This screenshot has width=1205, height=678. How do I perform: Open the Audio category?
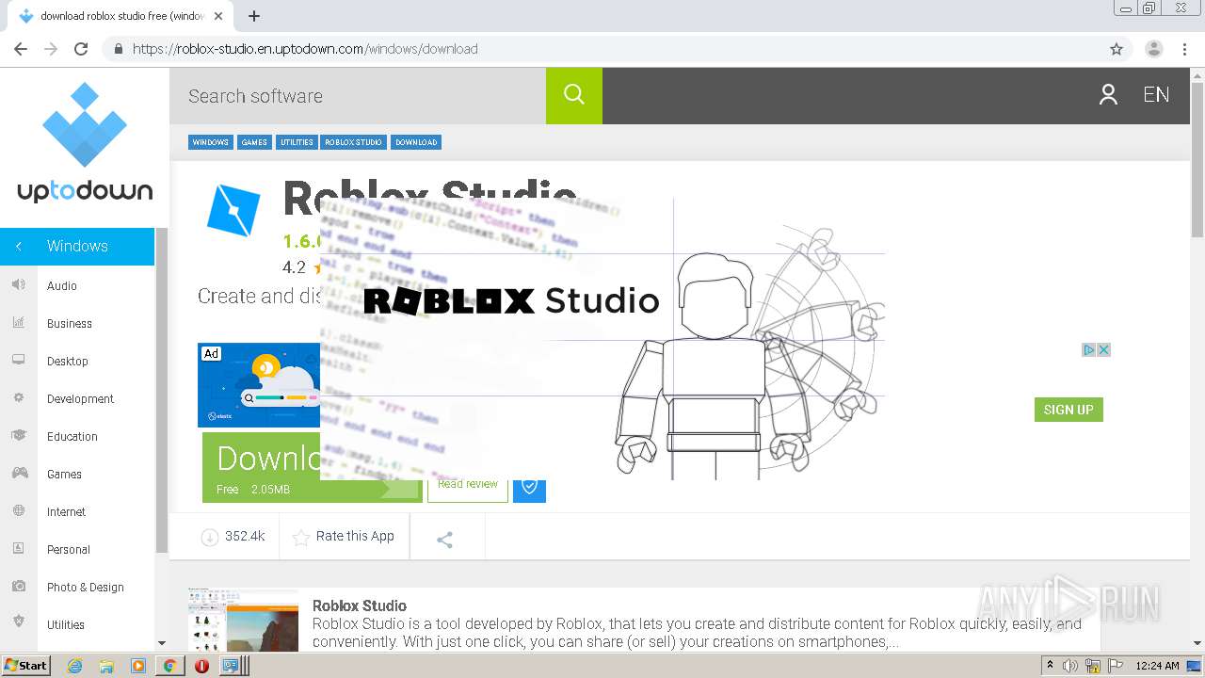click(62, 285)
